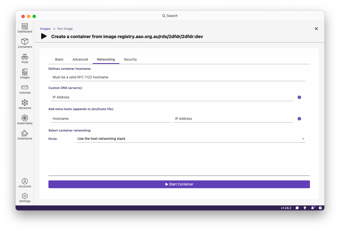This screenshot has width=340, height=231.
Task: Open Settings gear in sidebar
Action: [x=25, y=198]
